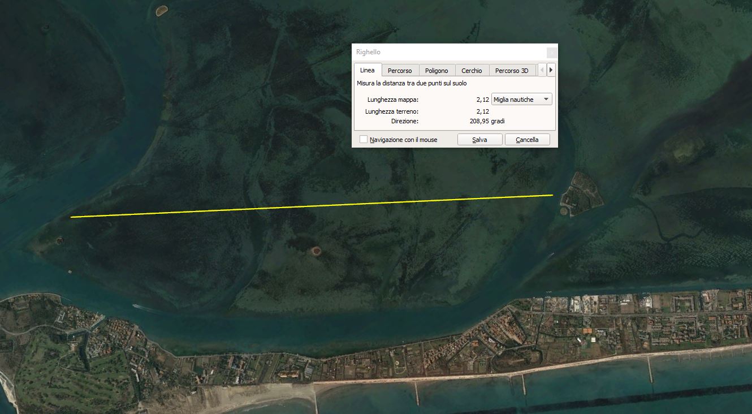752x414 pixels.
Task: Click the Salva button
Action: (479, 139)
